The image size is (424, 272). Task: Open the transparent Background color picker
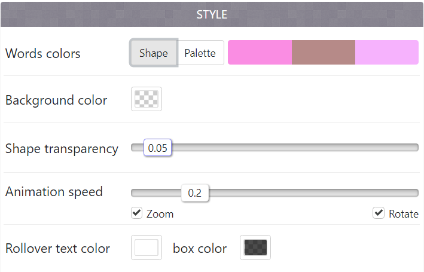click(x=147, y=99)
